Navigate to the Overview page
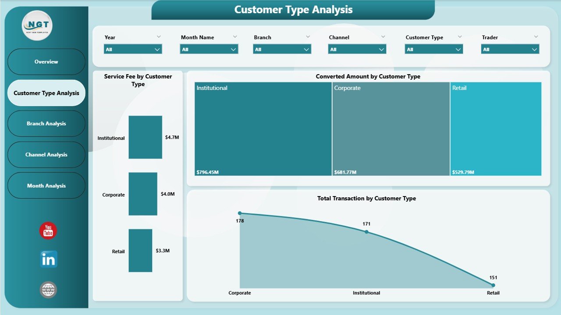Screen dimensions: 561x315 46,61
